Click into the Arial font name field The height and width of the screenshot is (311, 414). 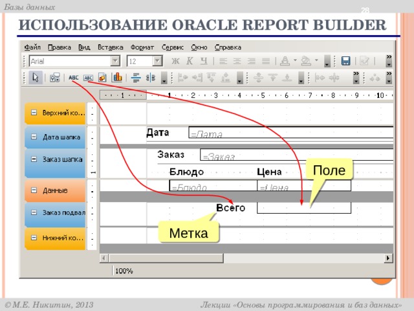tap(70, 61)
